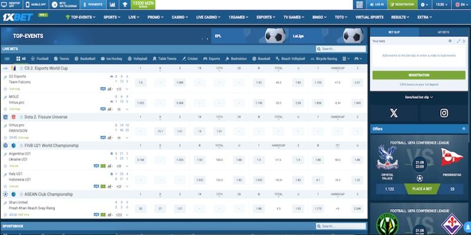Screen dimensions: 471x235
Task: Expand Save/load bet slip section
Action: pos(419,97)
